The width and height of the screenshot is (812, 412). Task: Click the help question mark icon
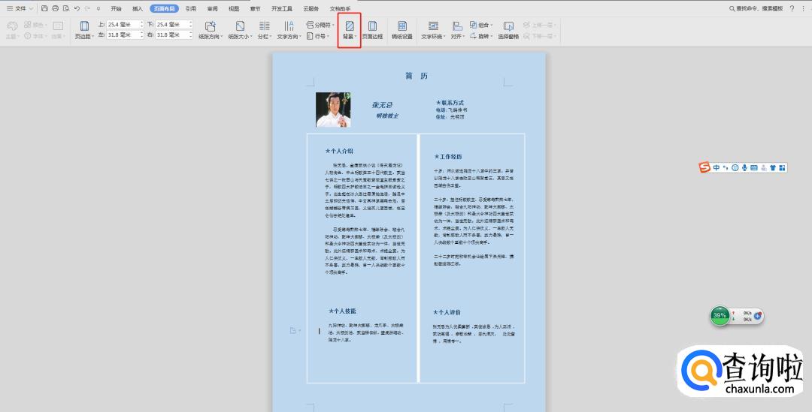point(792,8)
